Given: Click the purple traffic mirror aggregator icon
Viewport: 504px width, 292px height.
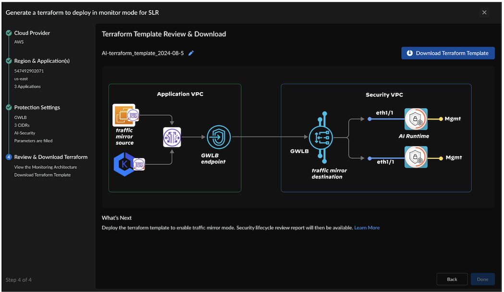Looking at the screenshot, I should (x=172, y=137).
